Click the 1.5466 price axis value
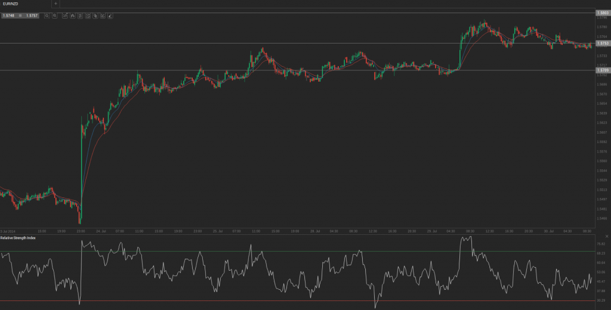The image size is (611, 310). (601, 218)
